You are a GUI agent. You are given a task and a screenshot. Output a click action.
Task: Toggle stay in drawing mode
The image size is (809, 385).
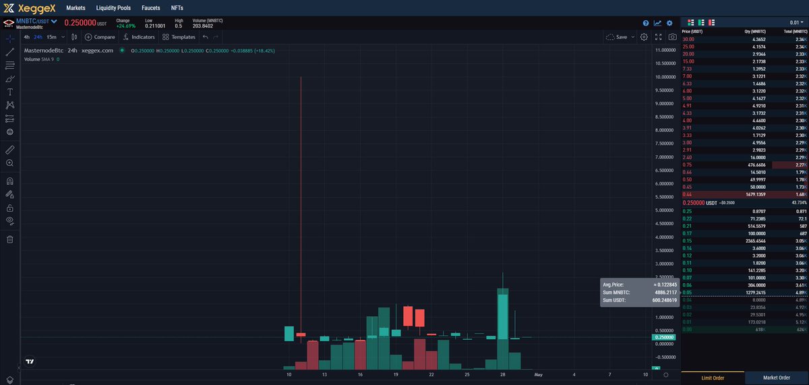point(9,194)
